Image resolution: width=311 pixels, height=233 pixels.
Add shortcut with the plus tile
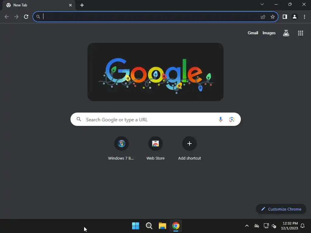click(190, 148)
